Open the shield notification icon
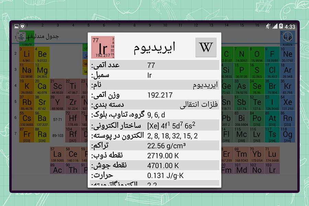 22,26
